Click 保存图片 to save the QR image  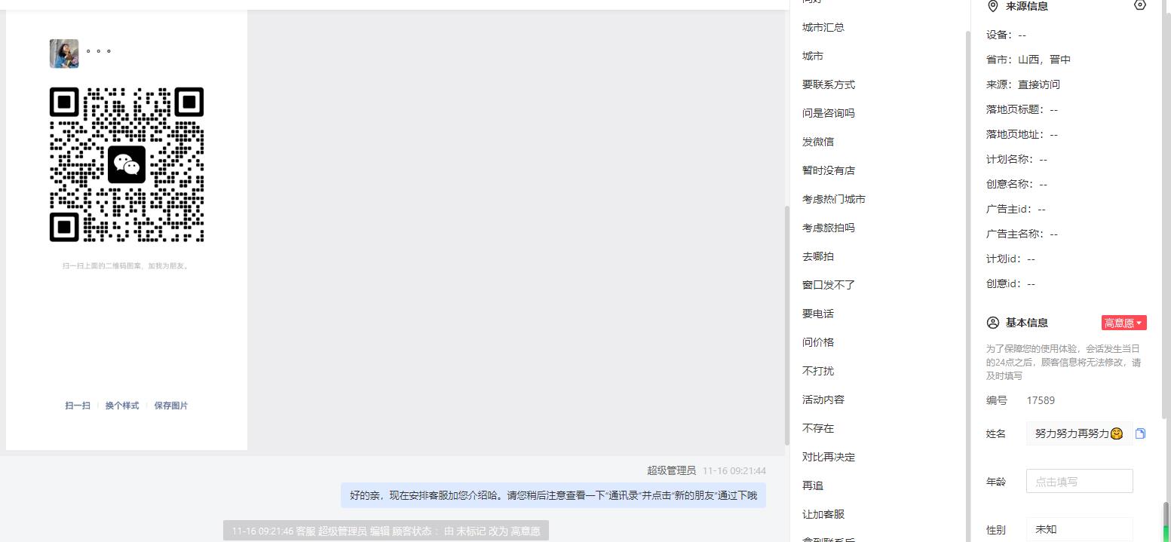tap(171, 406)
